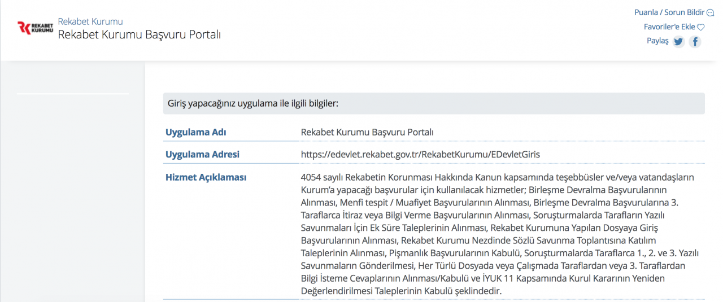Add page with Favoriler'e Ekle link

[x=669, y=27]
